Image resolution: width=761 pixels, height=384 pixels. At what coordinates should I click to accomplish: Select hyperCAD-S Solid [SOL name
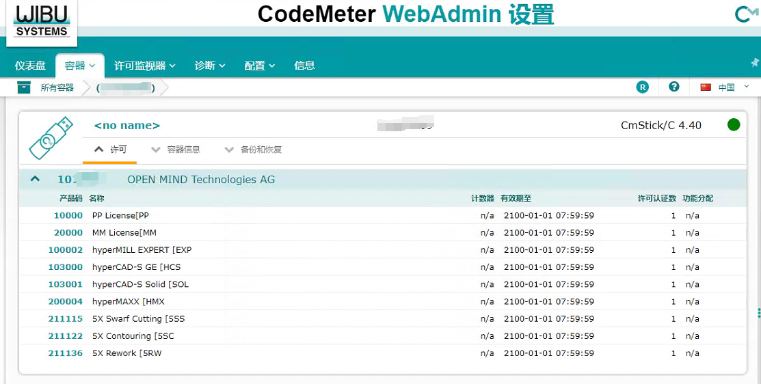(140, 284)
